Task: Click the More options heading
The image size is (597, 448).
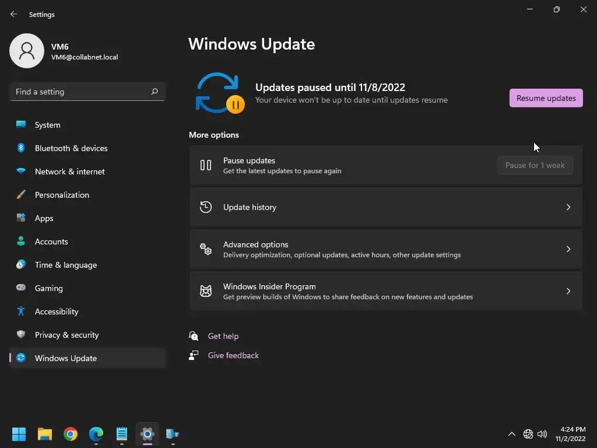Action: [214, 135]
